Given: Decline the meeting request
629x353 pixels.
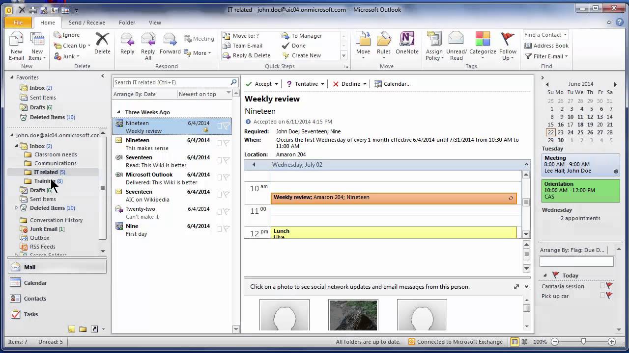Looking at the screenshot, I should tap(346, 84).
